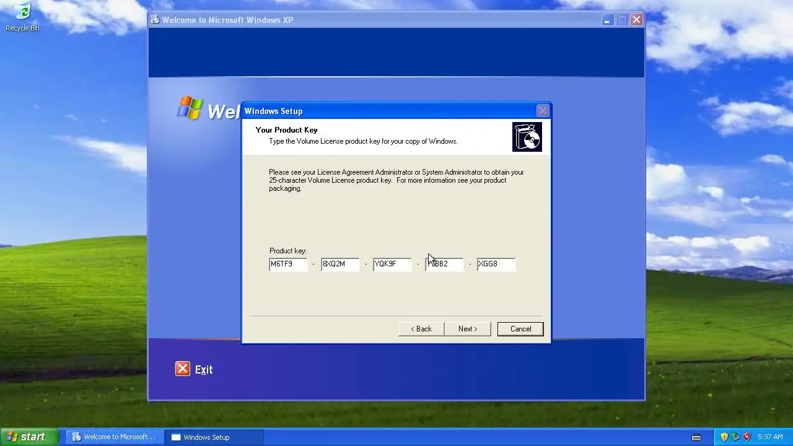Open red Security Center shield tray icon

click(x=747, y=437)
